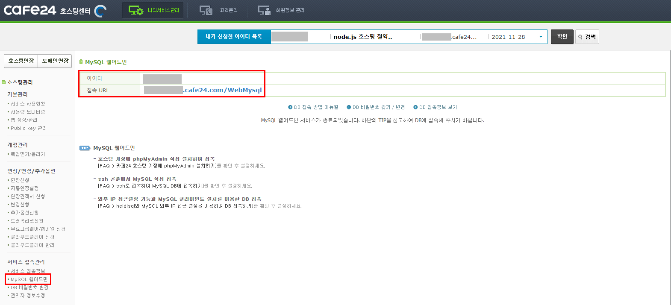Switch to the 도메인연장 tab

[55, 61]
